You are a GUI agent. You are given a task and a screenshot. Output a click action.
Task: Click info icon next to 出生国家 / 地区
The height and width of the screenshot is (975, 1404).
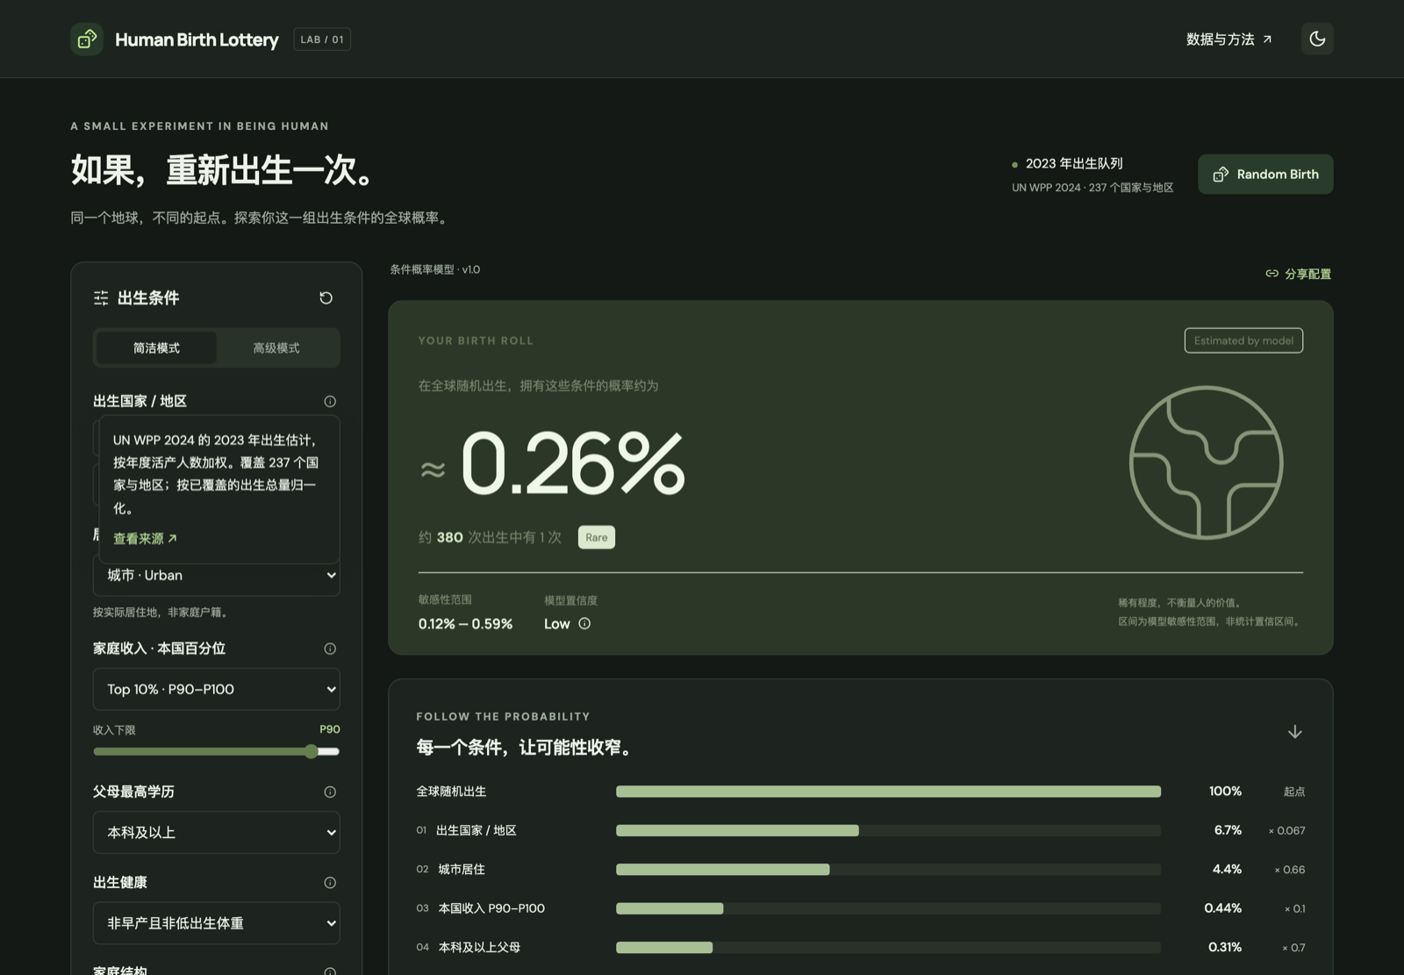(x=330, y=401)
